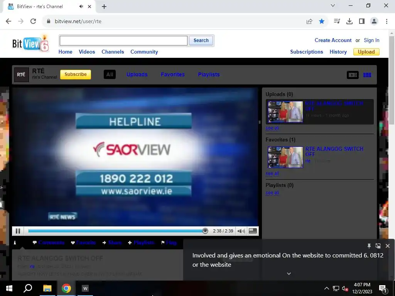Open taskbar search magnifier

tap(28, 288)
